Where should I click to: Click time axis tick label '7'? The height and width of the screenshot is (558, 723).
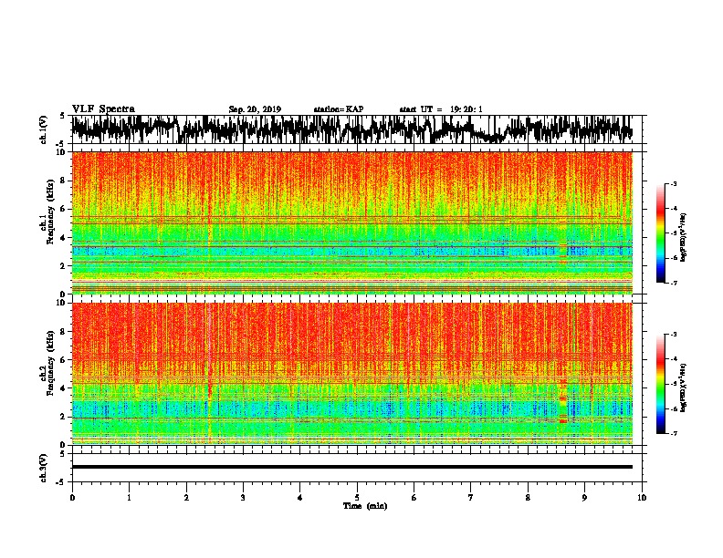(471, 498)
